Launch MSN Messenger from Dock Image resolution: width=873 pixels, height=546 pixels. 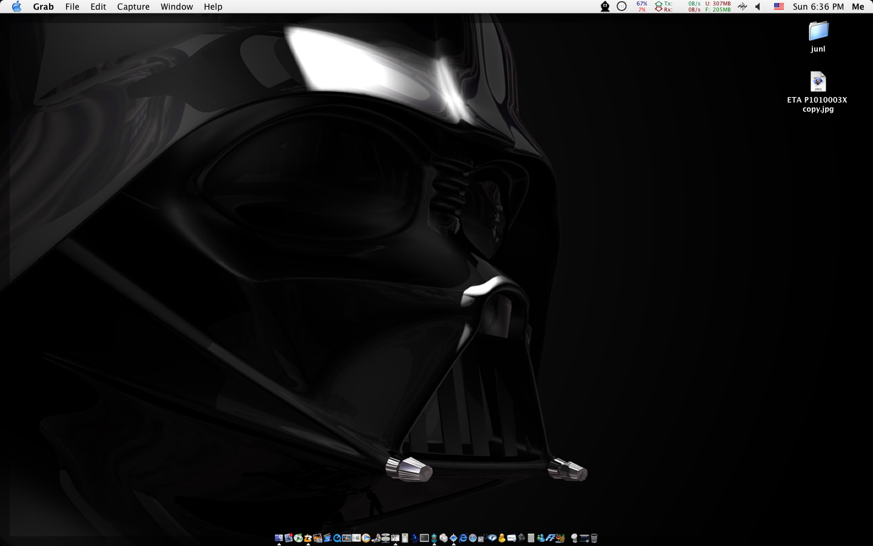tap(541, 538)
